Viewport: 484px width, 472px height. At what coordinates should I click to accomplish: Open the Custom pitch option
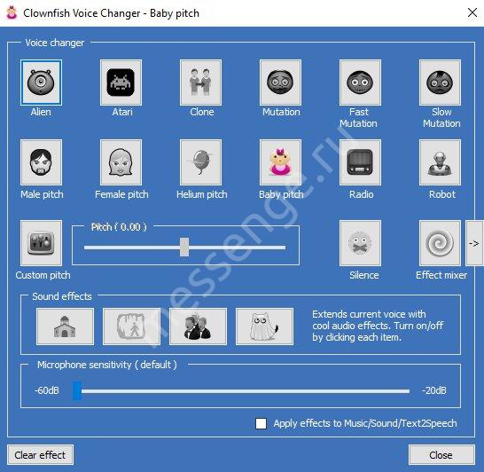[x=41, y=243]
